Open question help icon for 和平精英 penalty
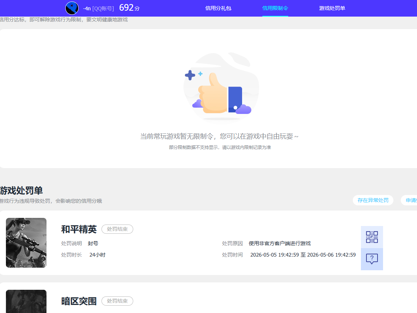417x313 pixels. [x=372, y=259]
